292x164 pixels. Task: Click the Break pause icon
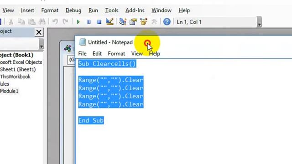tap(89, 22)
